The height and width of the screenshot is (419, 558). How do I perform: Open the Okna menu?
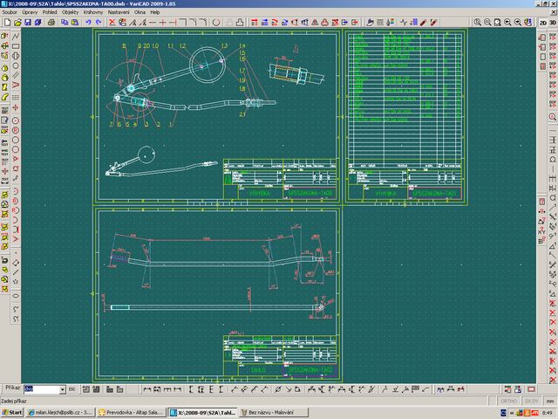(x=139, y=12)
